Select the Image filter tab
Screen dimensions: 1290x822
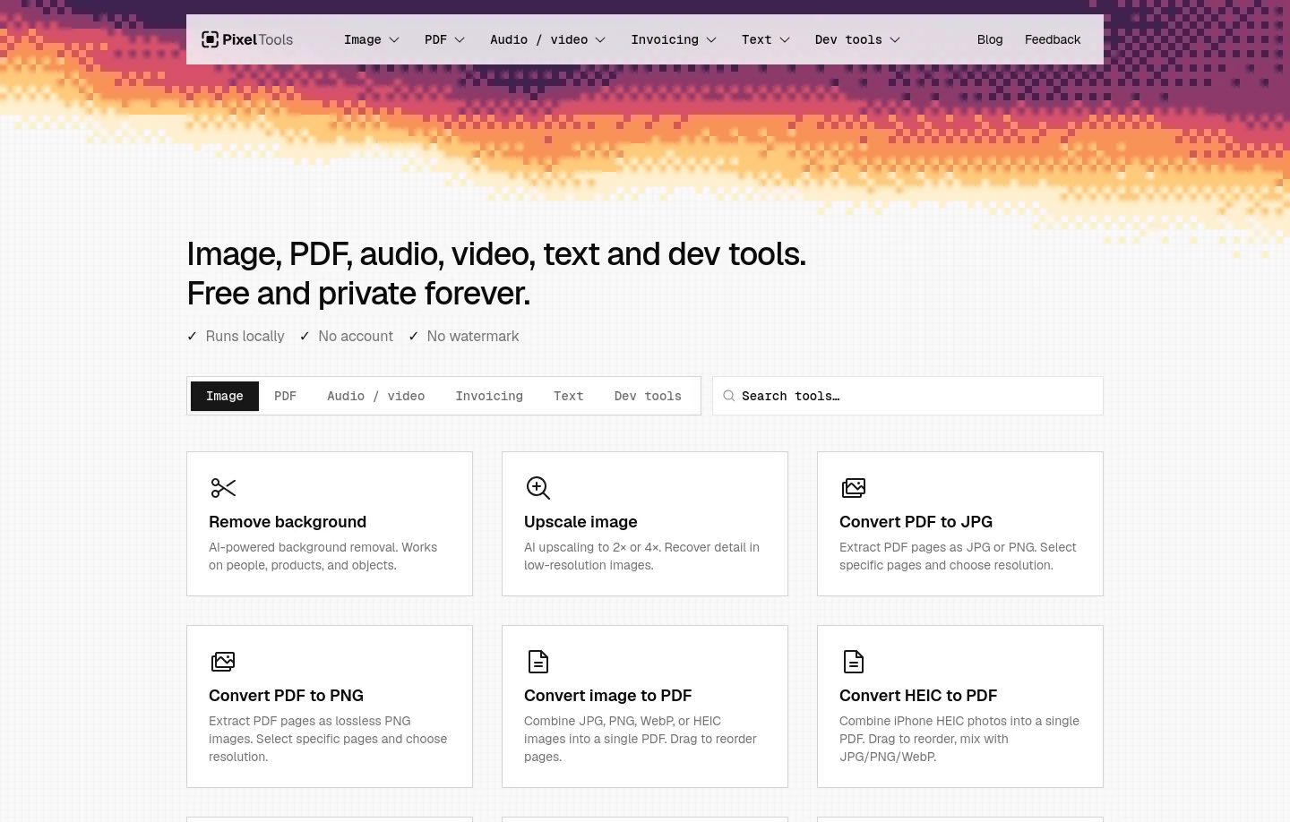click(225, 396)
